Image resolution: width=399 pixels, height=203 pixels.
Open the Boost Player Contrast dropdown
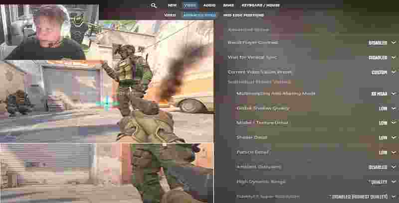point(382,43)
